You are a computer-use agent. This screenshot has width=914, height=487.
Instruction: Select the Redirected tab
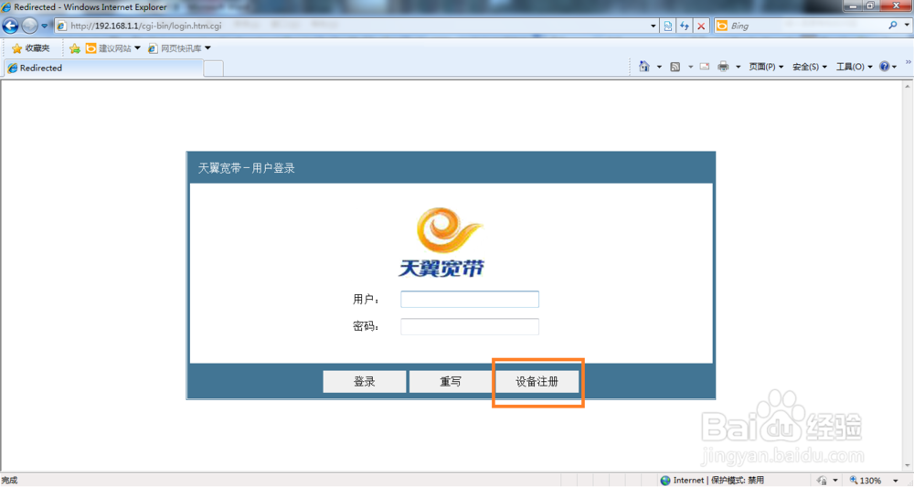104,68
